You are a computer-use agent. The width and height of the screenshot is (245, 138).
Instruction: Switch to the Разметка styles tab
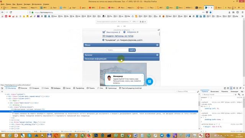225,91
